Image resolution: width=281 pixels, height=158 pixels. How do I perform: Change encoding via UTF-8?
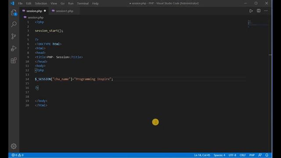pos(232,155)
